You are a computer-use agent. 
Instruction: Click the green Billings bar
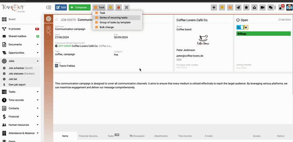click(x=263, y=34)
